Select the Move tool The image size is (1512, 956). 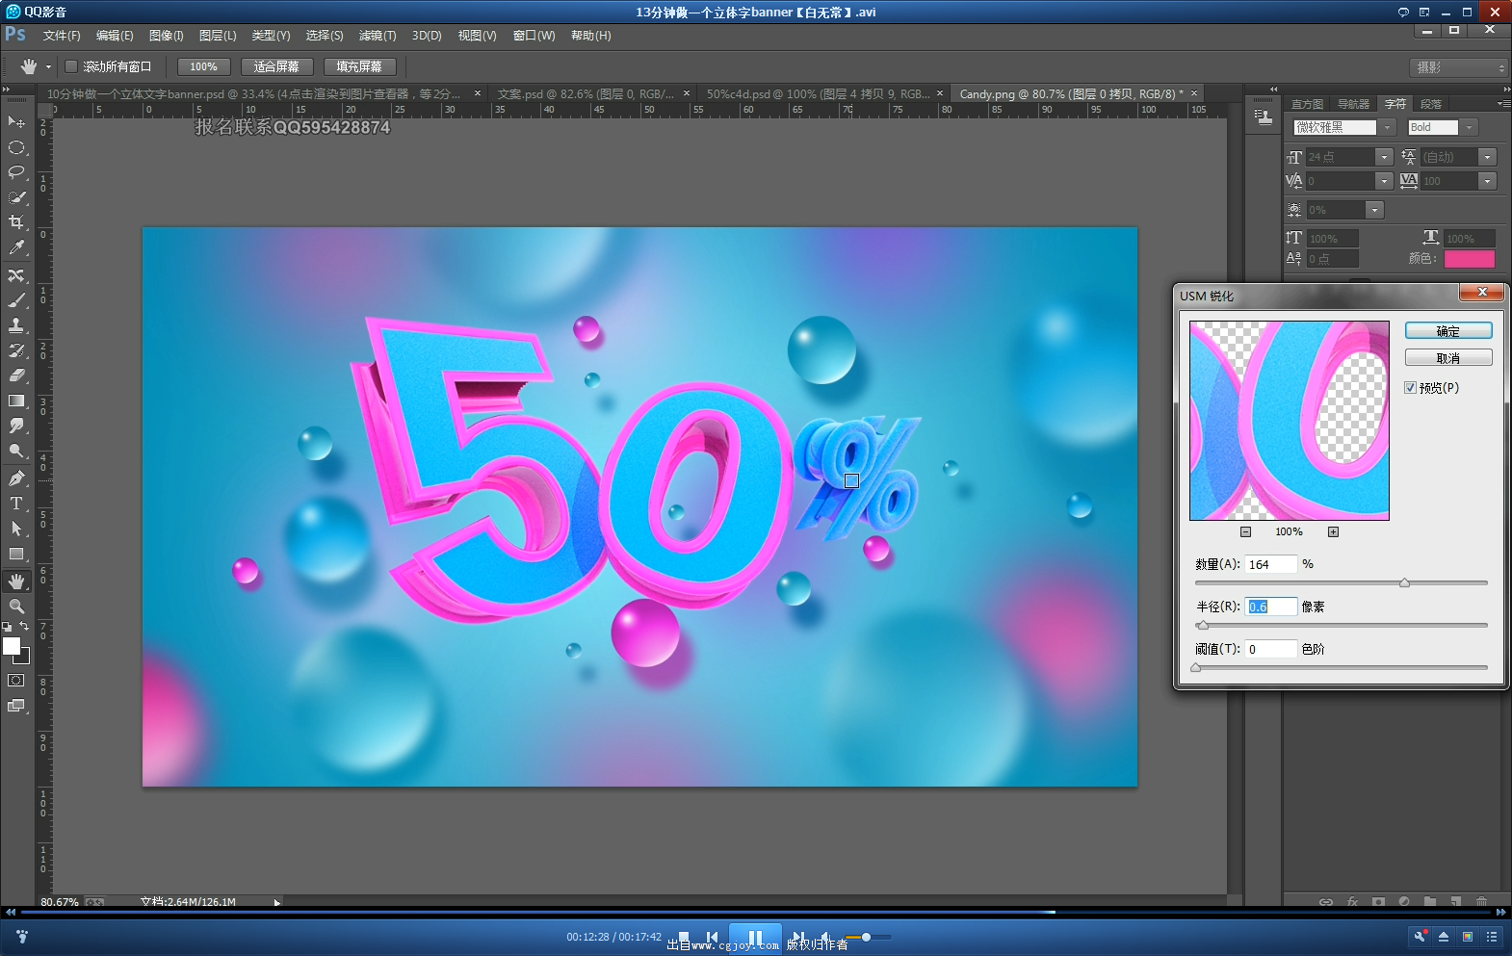tap(16, 122)
